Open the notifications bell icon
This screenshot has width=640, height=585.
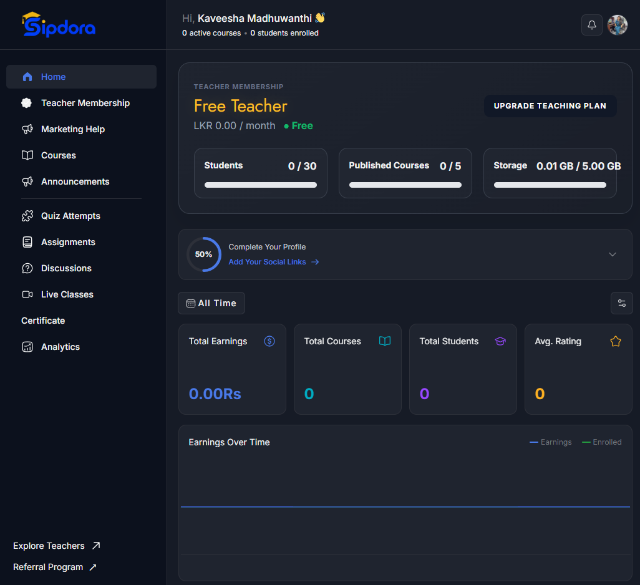(x=591, y=25)
